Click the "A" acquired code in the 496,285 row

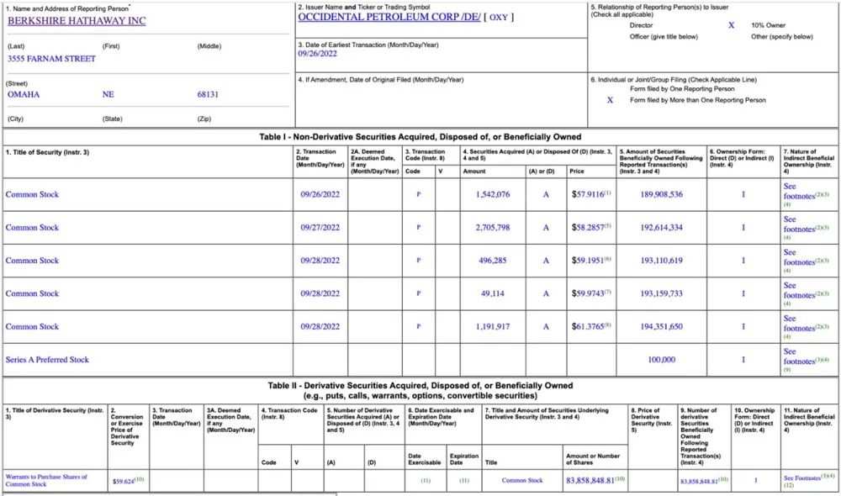[546, 261]
